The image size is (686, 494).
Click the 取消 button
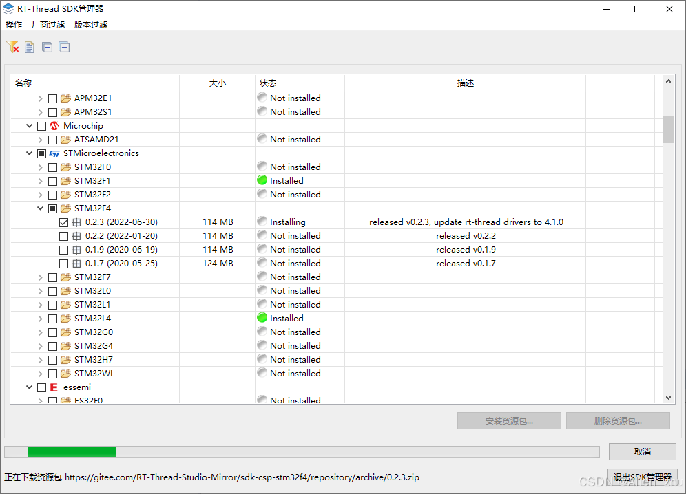(x=642, y=451)
